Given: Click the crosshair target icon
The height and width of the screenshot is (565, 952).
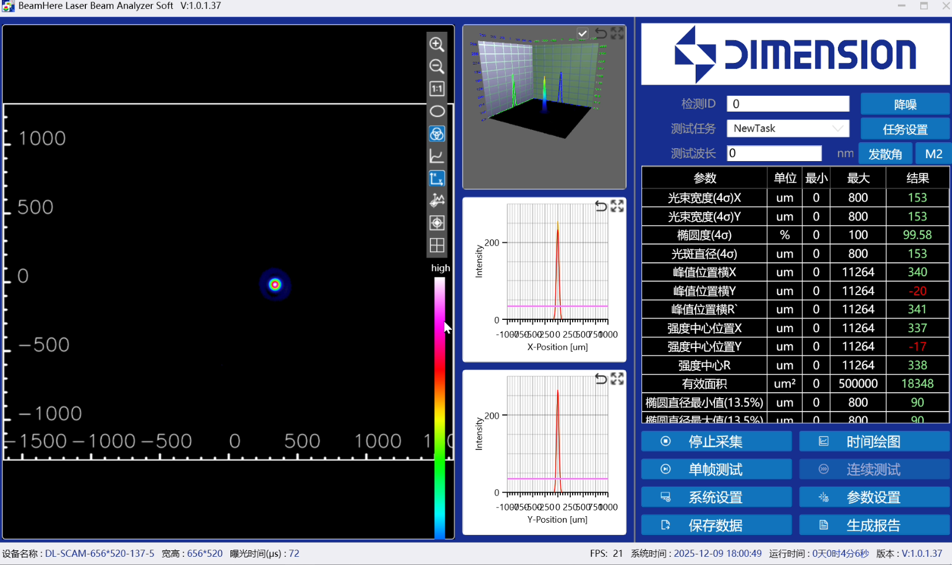Looking at the screenshot, I should click(436, 223).
